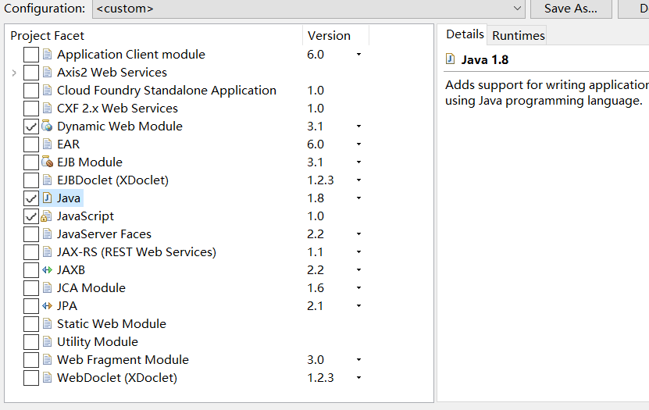
Task: Switch to the Runtimes tab
Action: (519, 35)
